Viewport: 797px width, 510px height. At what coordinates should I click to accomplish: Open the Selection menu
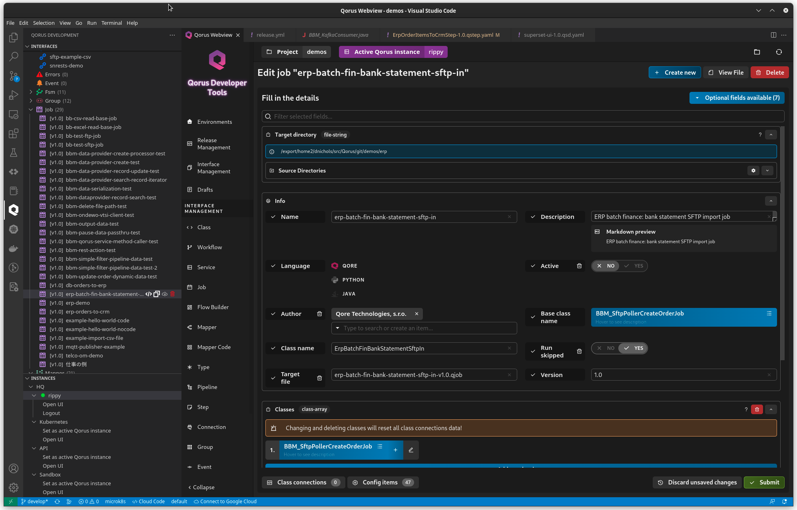[44, 23]
